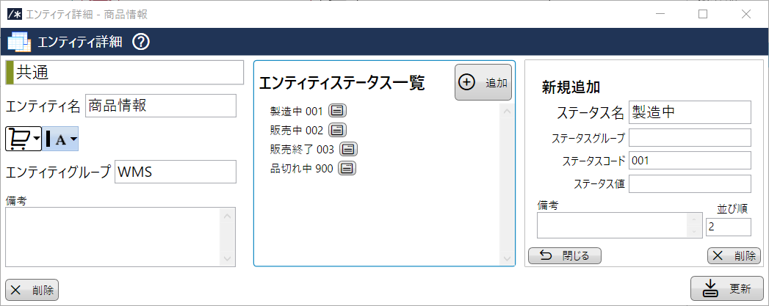This screenshot has height=306, width=769.
Task: Open detail icon for 品切れ中 900
Action: click(x=347, y=168)
